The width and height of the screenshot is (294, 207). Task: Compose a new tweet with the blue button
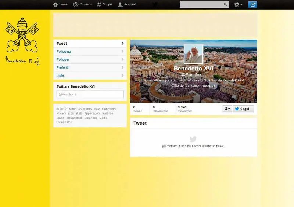click(252, 4)
